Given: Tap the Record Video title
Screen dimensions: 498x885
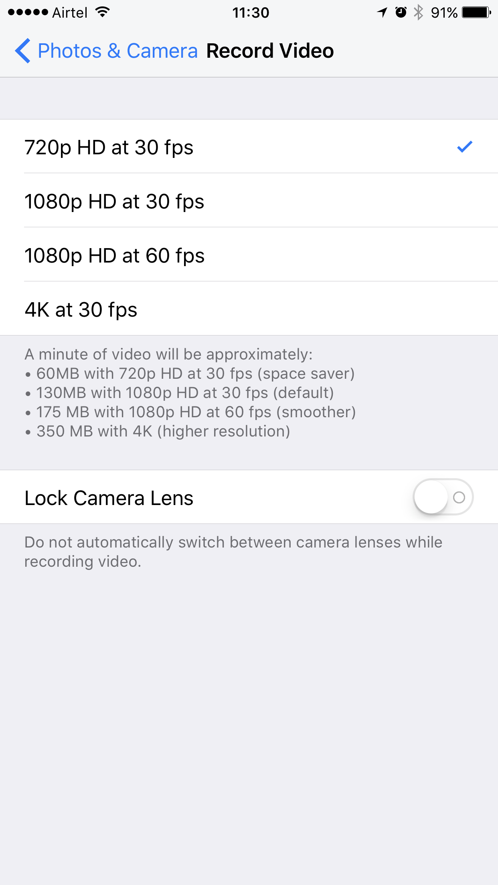Looking at the screenshot, I should (270, 51).
